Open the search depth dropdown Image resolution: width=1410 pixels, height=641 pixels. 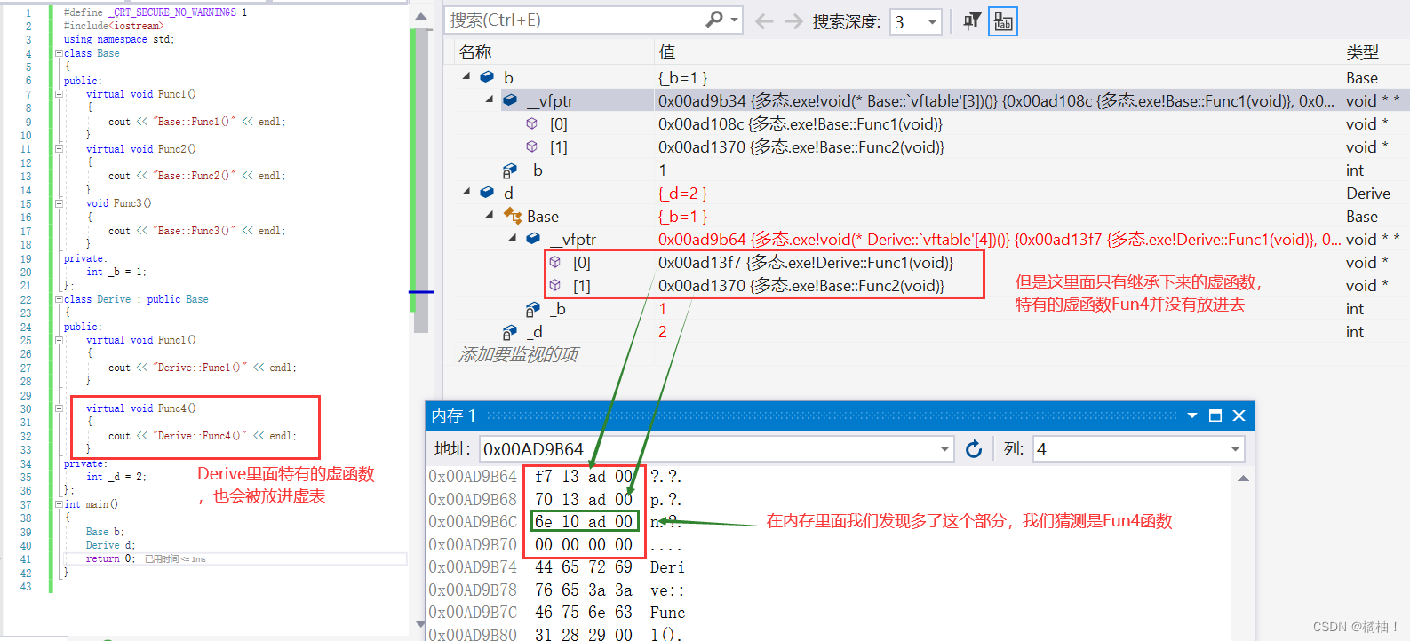click(x=932, y=22)
